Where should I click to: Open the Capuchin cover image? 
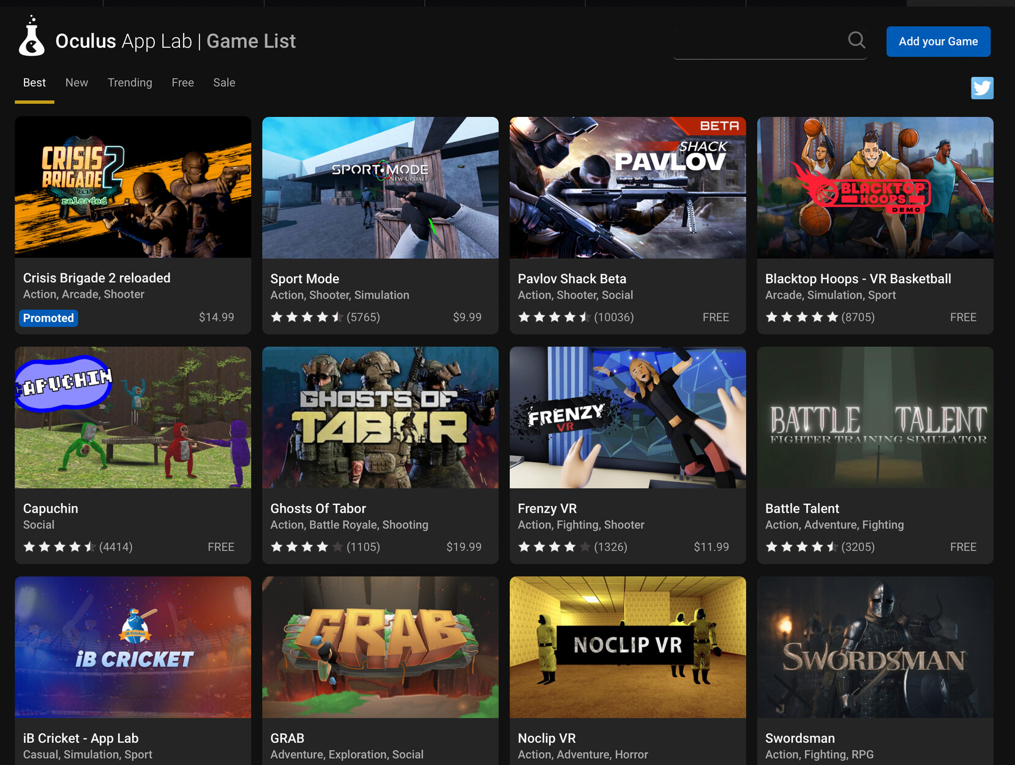133,417
